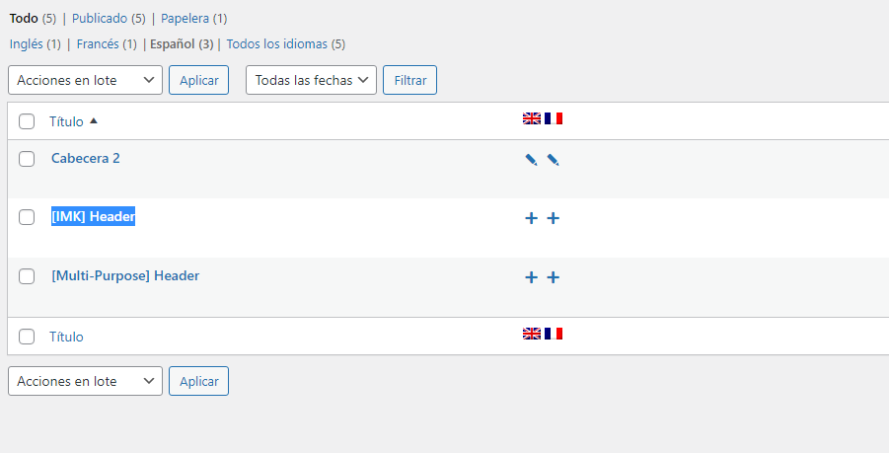Add English translation for [IMK] Header

(x=531, y=218)
